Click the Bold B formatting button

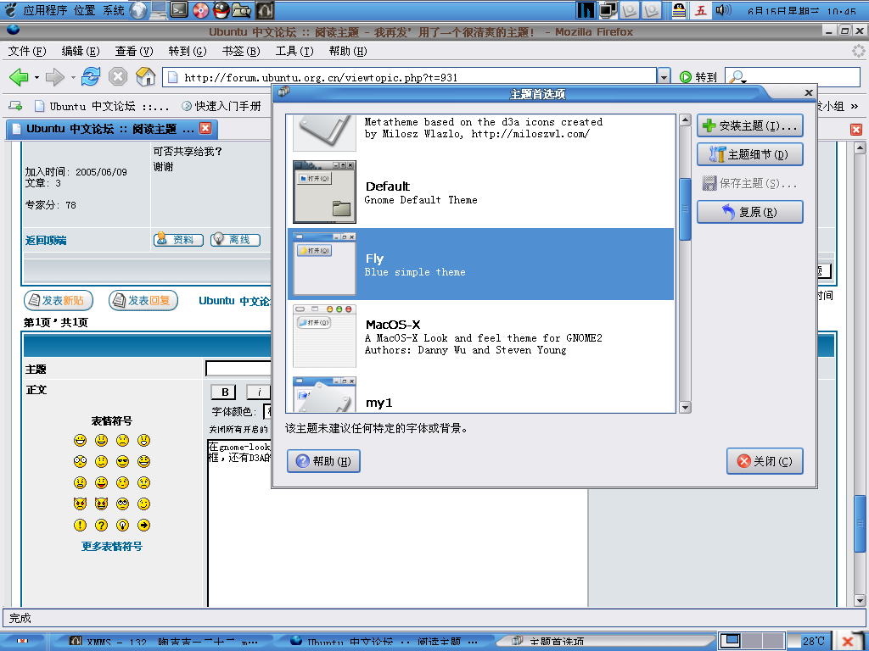(224, 392)
